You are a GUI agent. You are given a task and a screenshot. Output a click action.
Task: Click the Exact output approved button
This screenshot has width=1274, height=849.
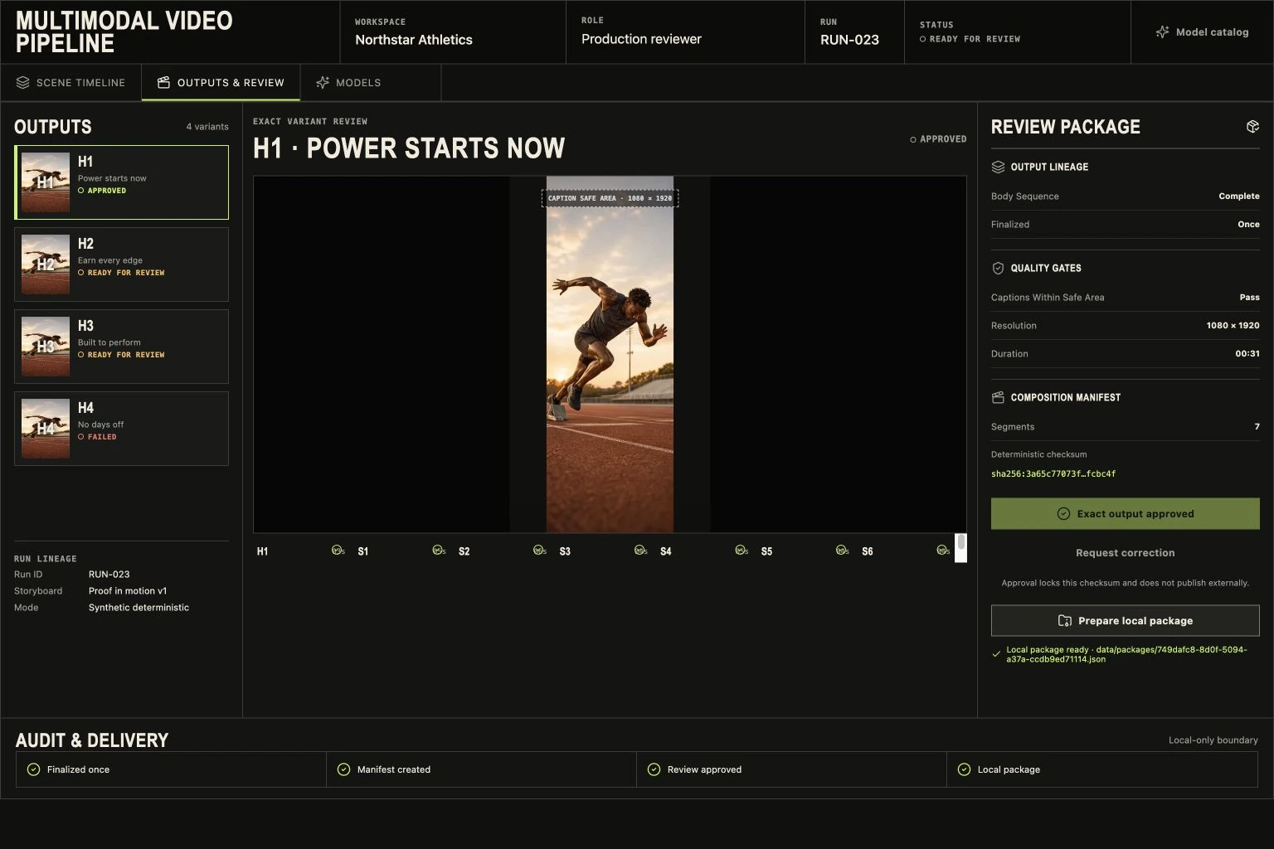1125,514
